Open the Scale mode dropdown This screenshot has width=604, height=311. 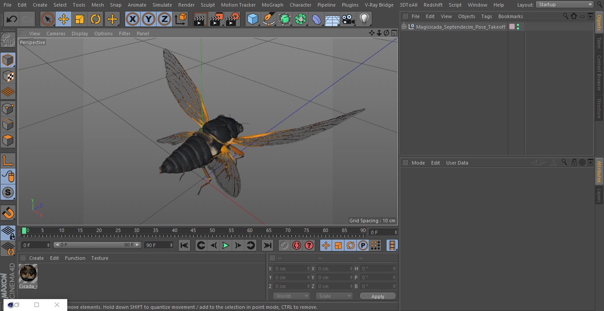click(x=334, y=296)
